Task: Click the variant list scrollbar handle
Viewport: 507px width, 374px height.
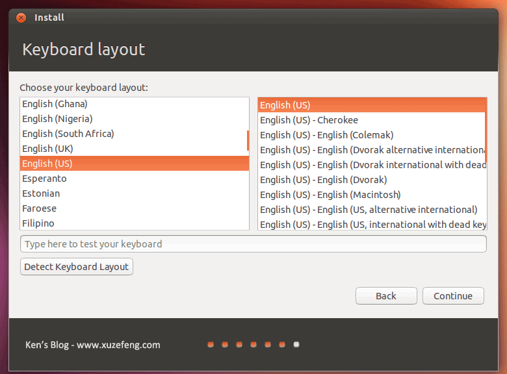Action: point(486,130)
